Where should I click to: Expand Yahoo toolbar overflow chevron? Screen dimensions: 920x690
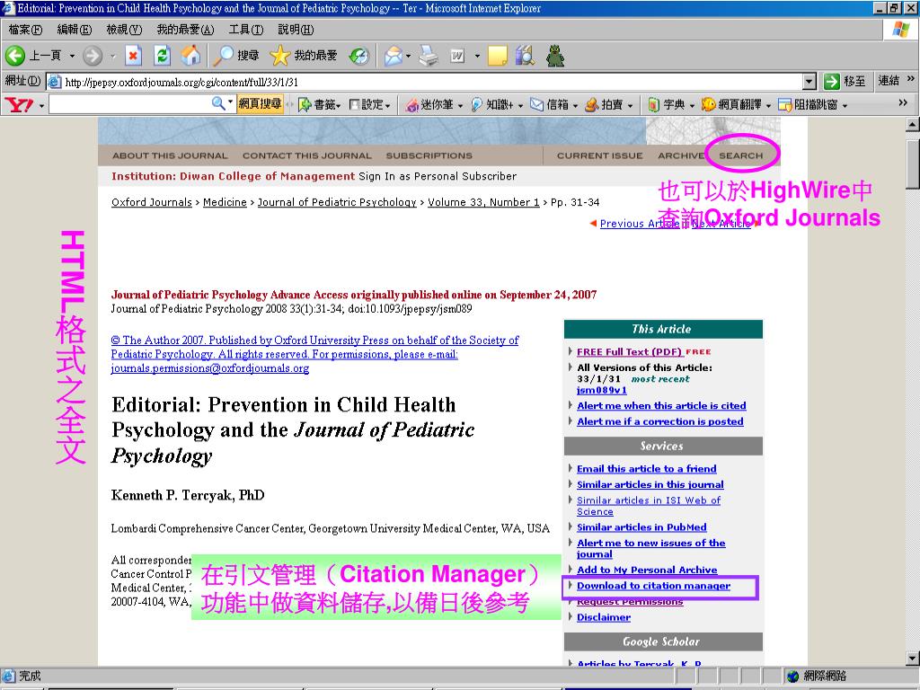click(x=902, y=102)
